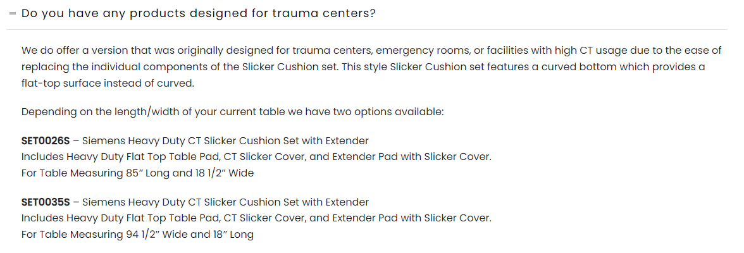Collapse the trauma centers FAQ minus icon

13,13
